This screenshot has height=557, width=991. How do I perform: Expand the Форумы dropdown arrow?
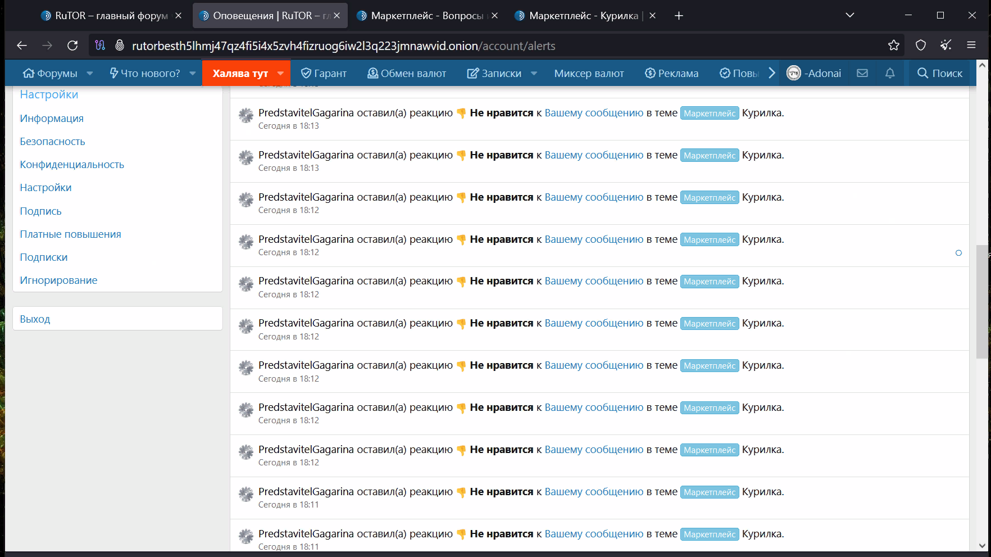click(x=90, y=73)
